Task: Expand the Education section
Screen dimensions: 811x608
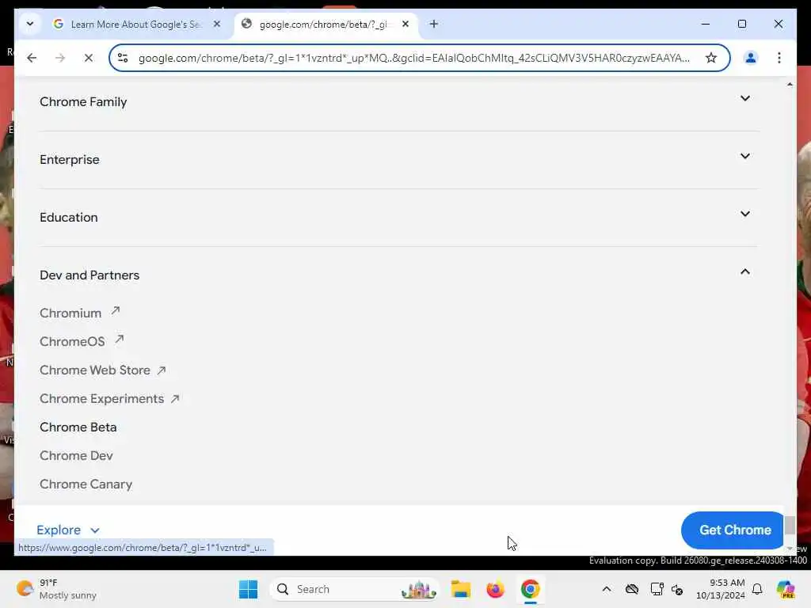Action: coord(399,217)
